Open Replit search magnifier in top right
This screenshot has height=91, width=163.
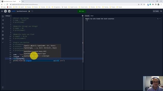[x=161, y=11]
